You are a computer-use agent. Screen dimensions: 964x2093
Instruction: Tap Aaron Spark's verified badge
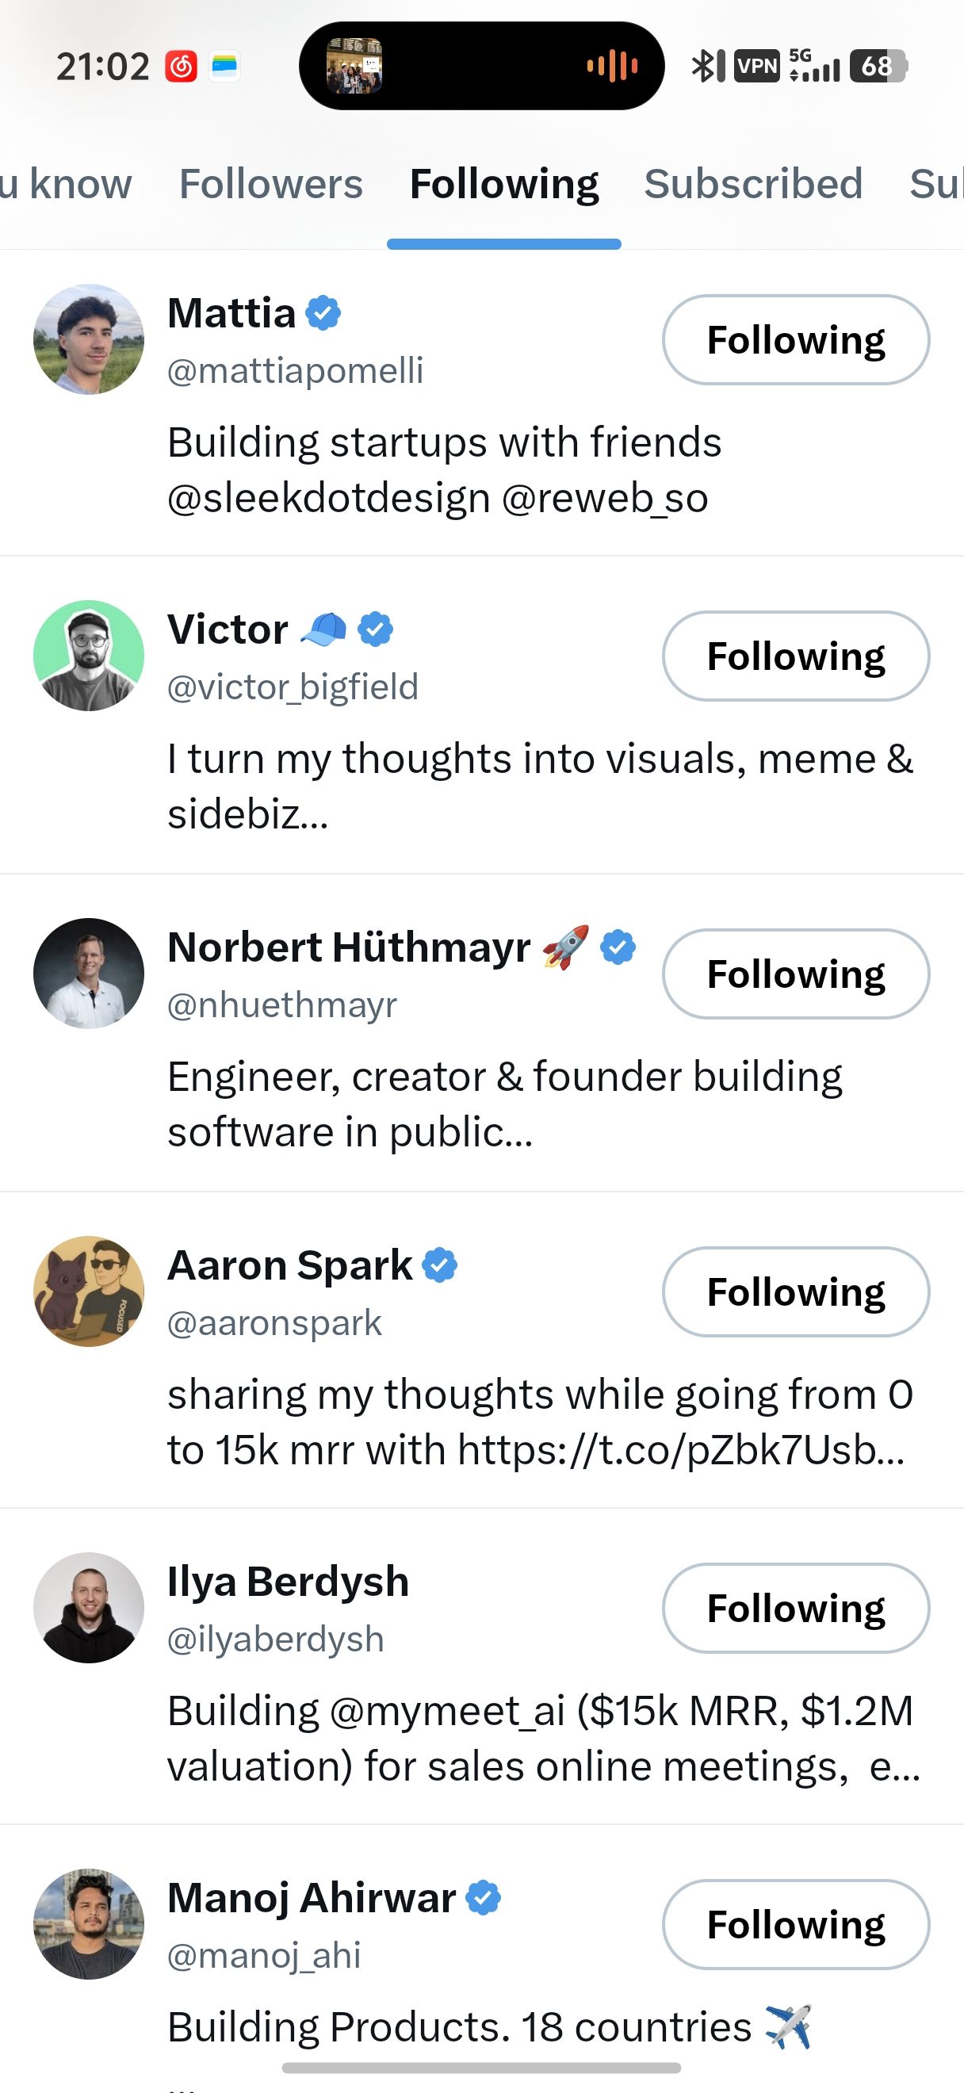440,1265
